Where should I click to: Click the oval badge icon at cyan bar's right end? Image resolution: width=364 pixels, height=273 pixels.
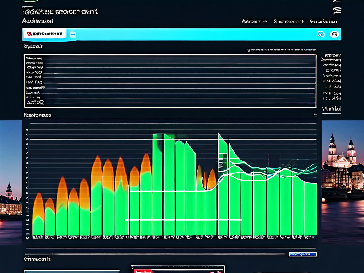334,34
